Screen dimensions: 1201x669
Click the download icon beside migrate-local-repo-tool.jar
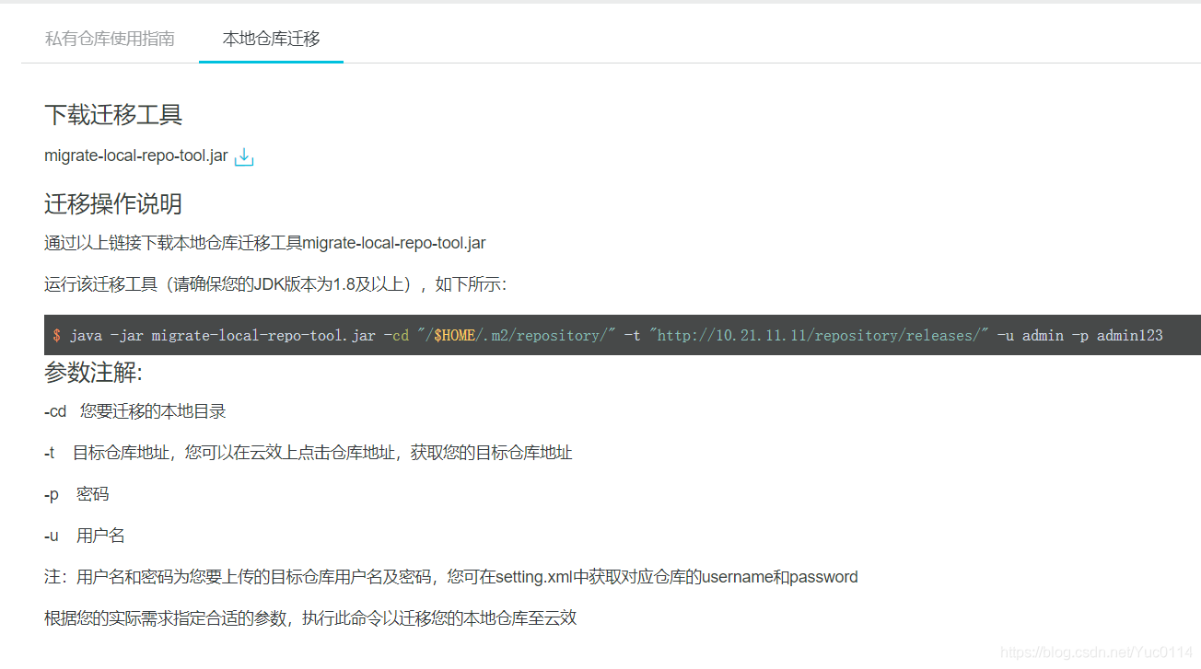pyautogui.click(x=244, y=157)
